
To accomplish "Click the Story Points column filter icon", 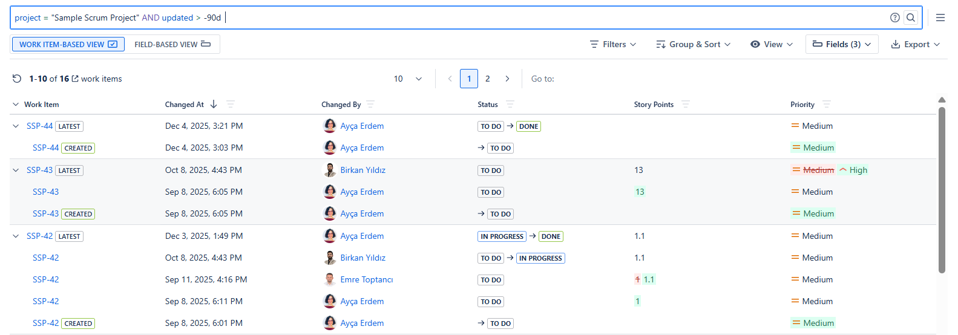I will click(686, 104).
